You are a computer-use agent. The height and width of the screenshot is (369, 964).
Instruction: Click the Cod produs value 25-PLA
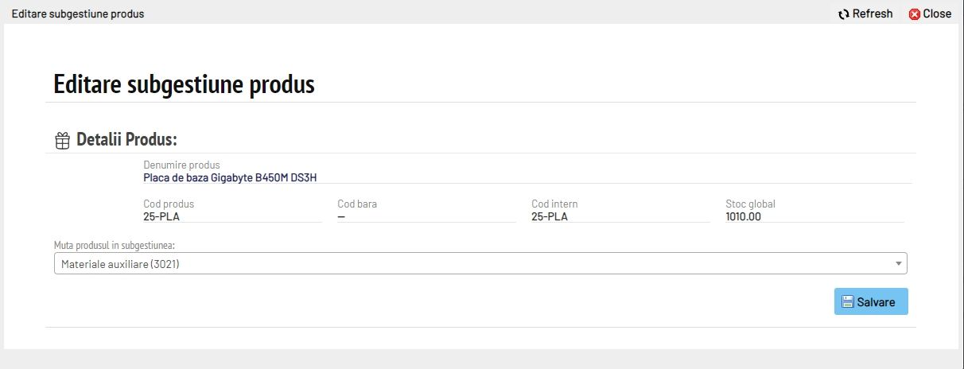pyautogui.click(x=161, y=216)
